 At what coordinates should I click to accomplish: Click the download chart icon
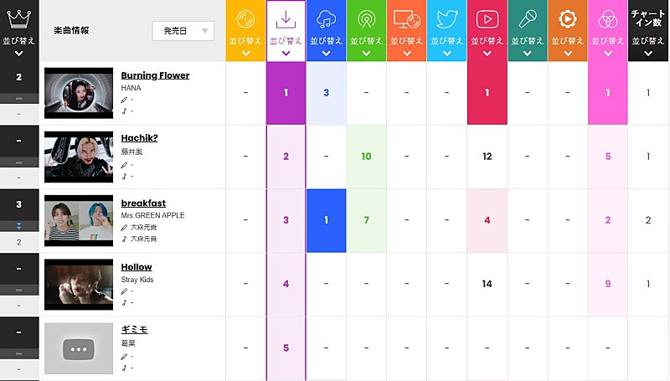pos(286,19)
